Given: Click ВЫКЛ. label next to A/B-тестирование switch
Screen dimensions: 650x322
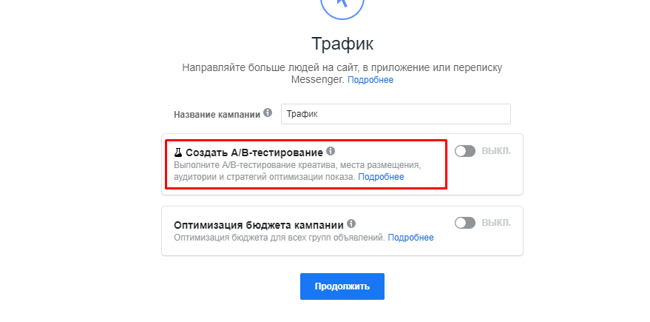Looking at the screenshot, I should click(496, 151).
